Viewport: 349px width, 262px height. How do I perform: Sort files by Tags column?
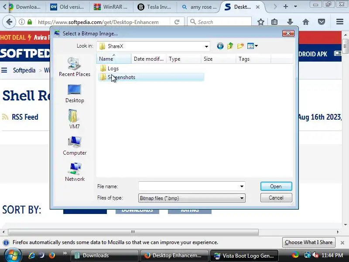pyautogui.click(x=253, y=59)
